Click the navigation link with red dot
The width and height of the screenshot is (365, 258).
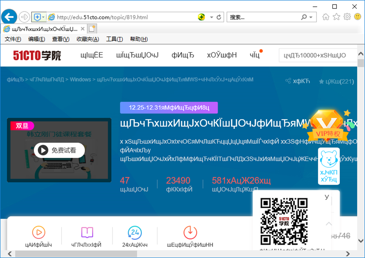point(255,55)
